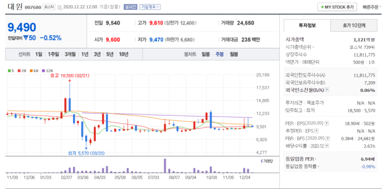Expand the 시가총액순위 arrow link

[299, 47]
